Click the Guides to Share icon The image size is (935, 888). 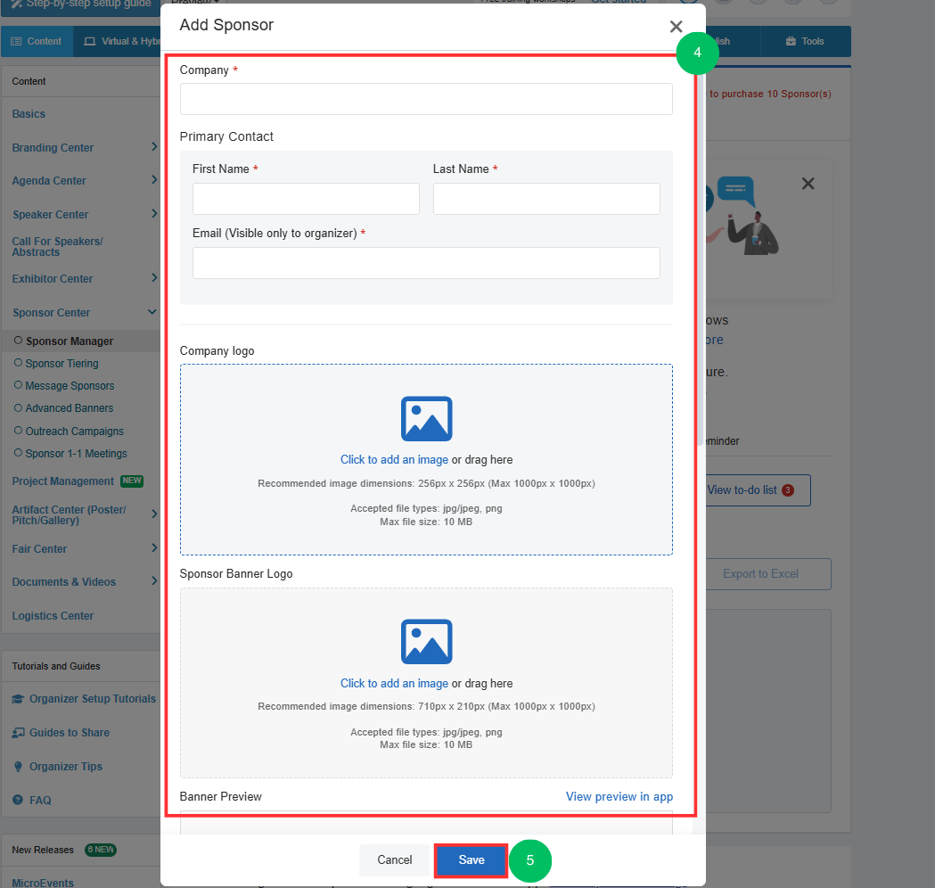click(18, 733)
